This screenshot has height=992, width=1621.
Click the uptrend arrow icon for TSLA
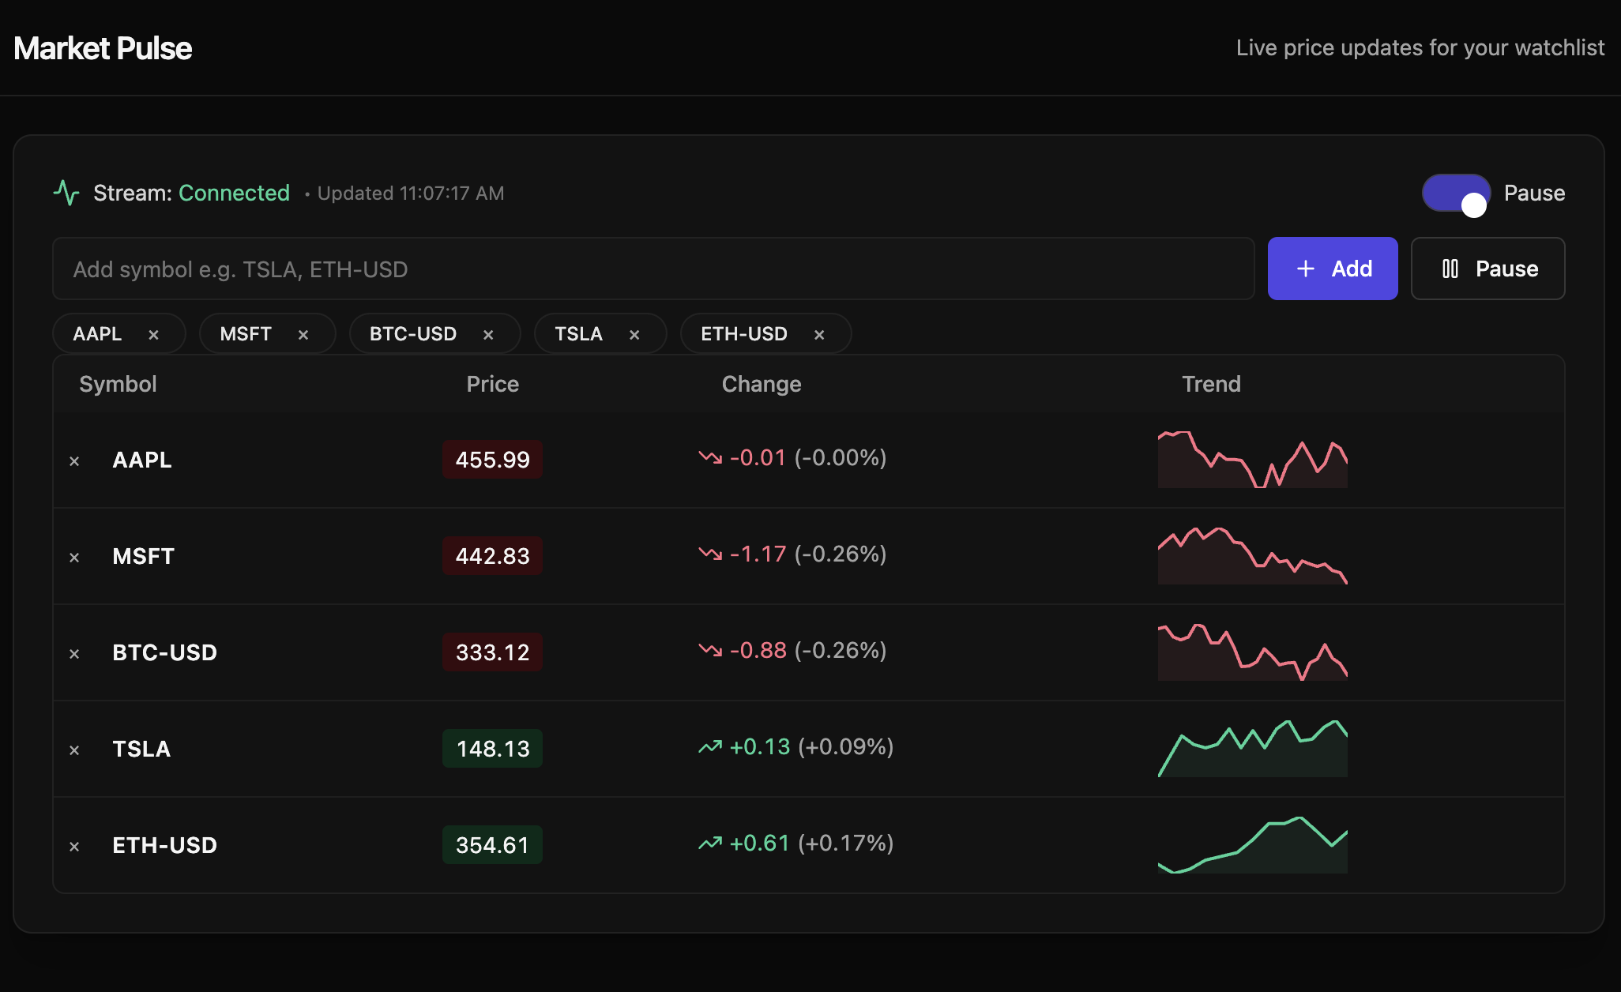[710, 746]
